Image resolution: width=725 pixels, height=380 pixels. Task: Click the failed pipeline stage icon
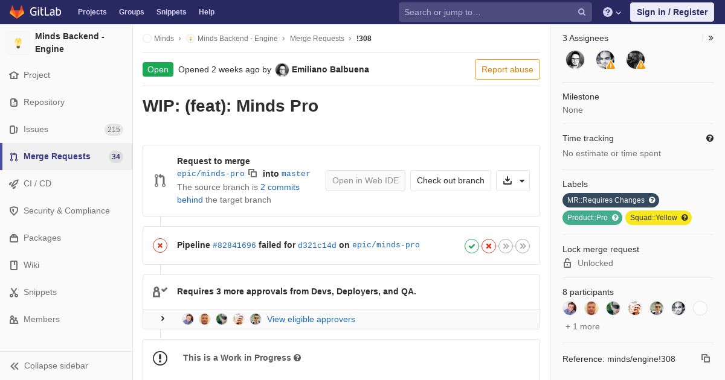click(x=489, y=245)
